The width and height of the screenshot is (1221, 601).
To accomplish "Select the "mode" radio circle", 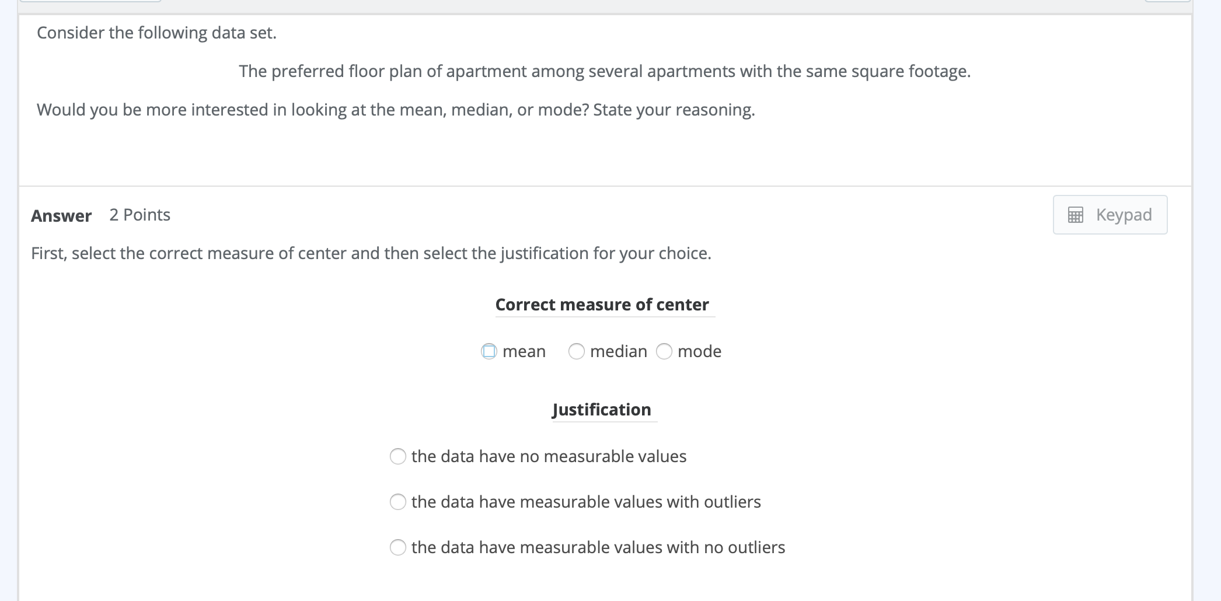I will [x=664, y=351].
